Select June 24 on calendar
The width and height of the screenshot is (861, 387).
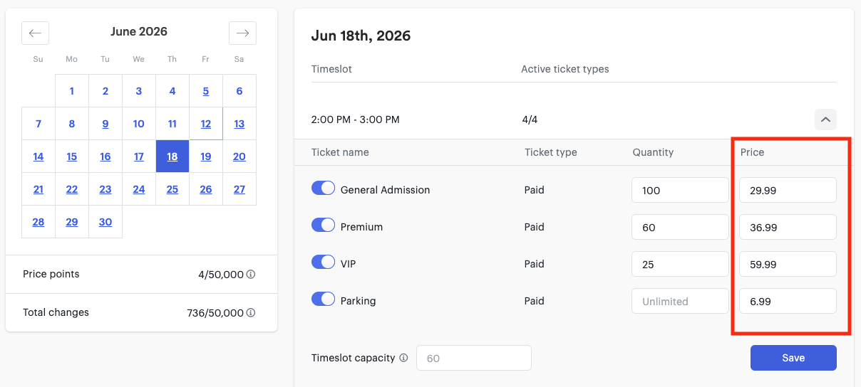point(139,189)
